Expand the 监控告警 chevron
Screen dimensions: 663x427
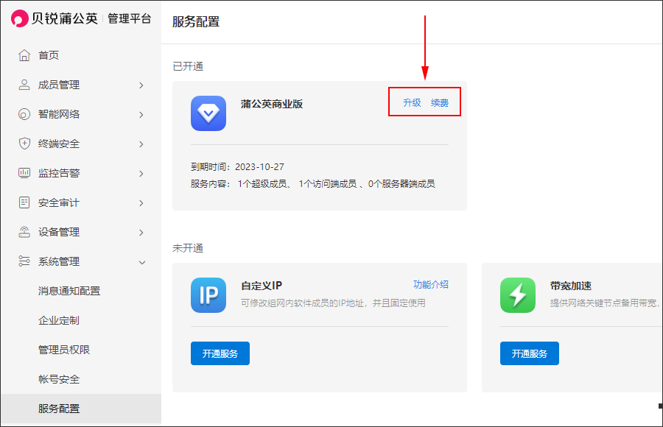[x=141, y=174]
